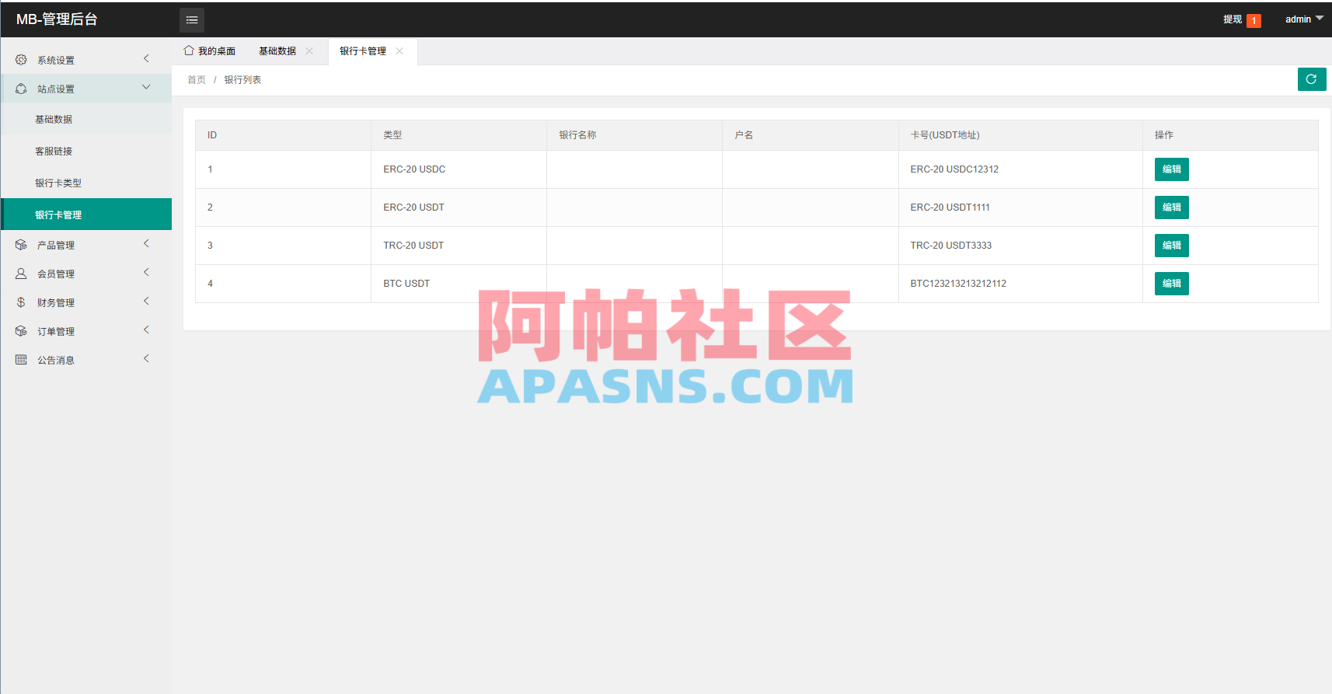Screen dimensions: 1332x694
Task: Edit the ERC-20 USDC row
Action: coord(1171,169)
